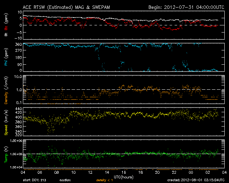
Task: Click the start DOY: 213 text
Action: [x=35, y=180]
